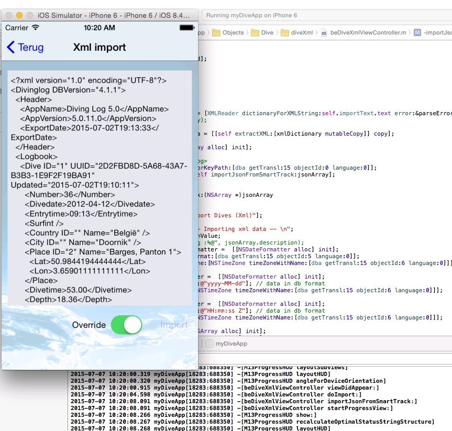Open beDiveXmlViewController.m in the jump bar

[x=364, y=32]
